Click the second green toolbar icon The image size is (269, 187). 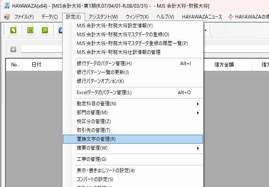coord(30,30)
